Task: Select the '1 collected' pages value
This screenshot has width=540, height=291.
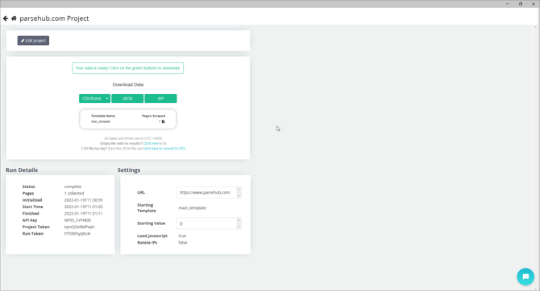Action: [x=74, y=194]
